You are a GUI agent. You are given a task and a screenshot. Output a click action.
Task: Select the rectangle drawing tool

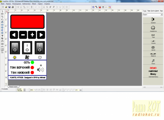[2, 25]
